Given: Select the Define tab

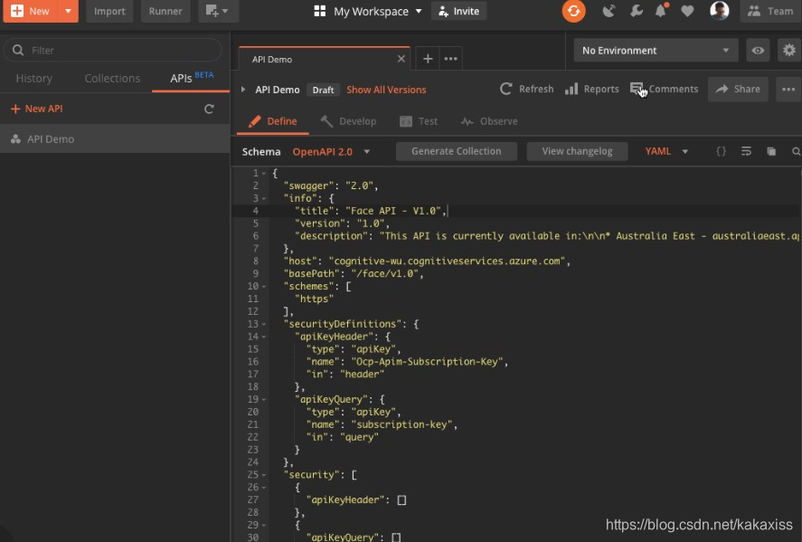Looking at the screenshot, I should click(x=273, y=121).
